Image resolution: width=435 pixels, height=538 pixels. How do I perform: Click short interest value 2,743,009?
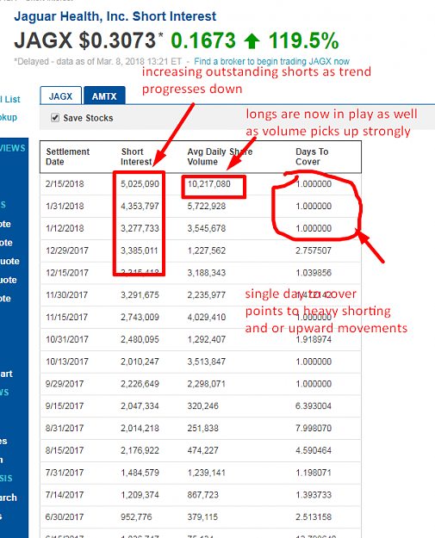pyautogui.click(x=140, y=318)
